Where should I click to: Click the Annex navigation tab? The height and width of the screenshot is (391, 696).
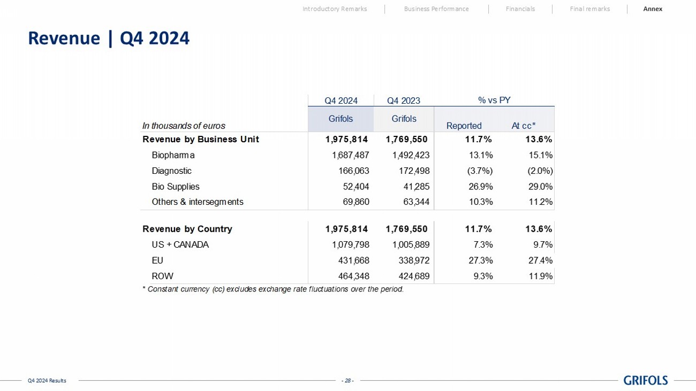point(652,9)
